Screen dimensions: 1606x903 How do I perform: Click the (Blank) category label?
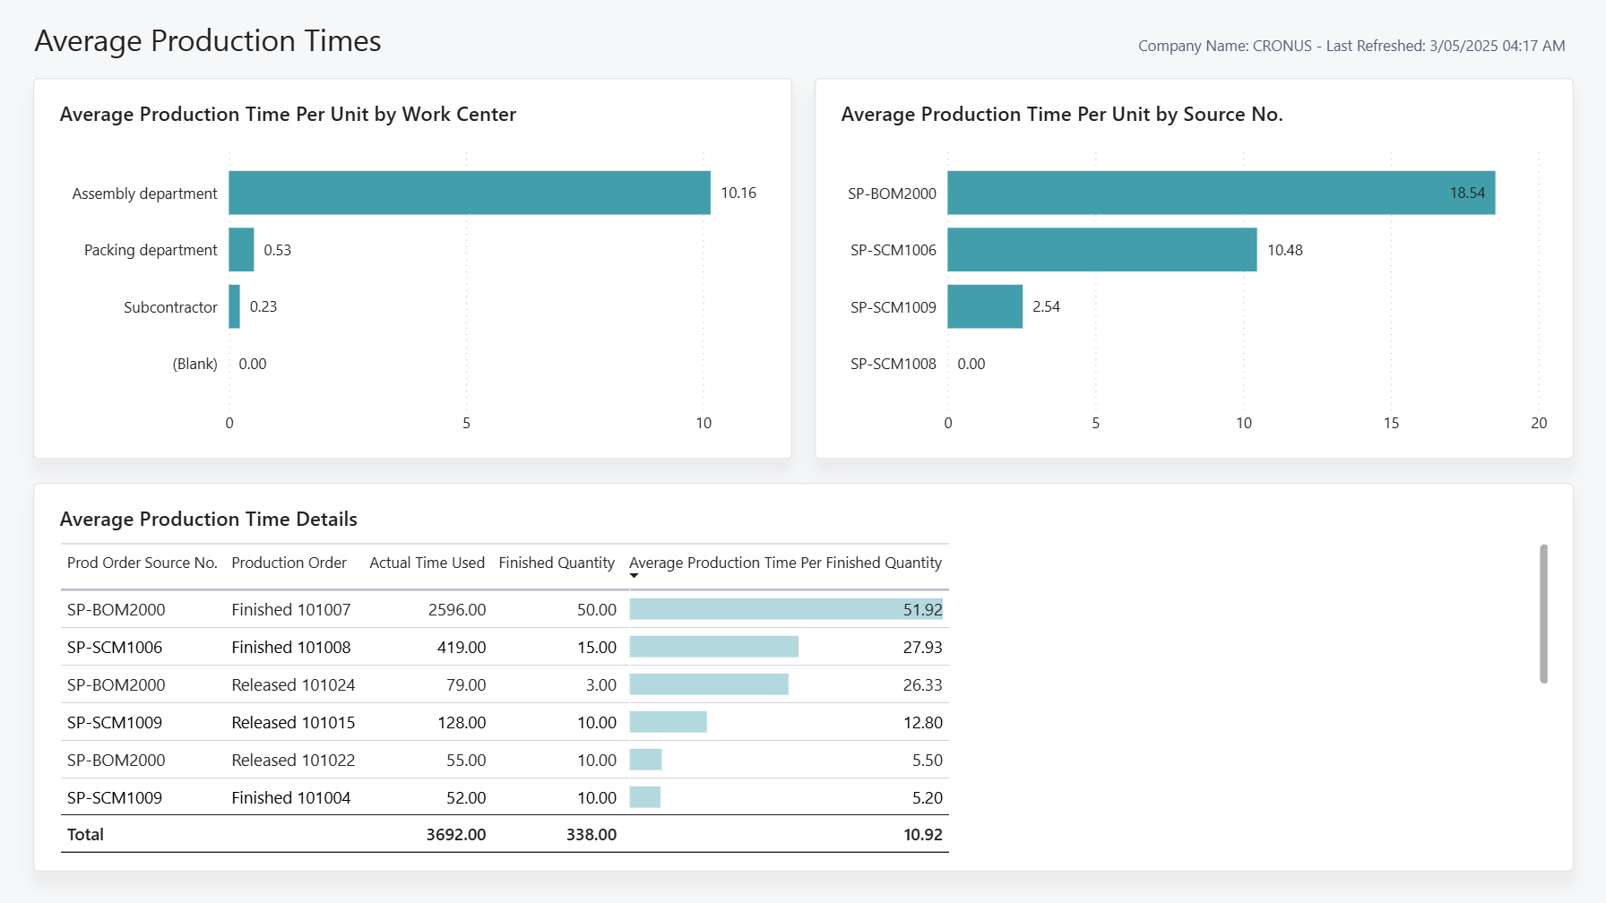195,364
